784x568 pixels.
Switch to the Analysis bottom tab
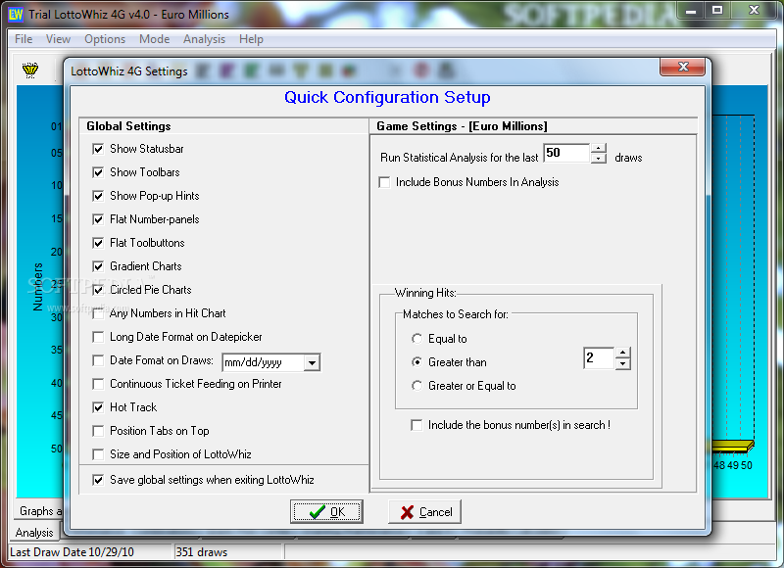click(34, 533)
